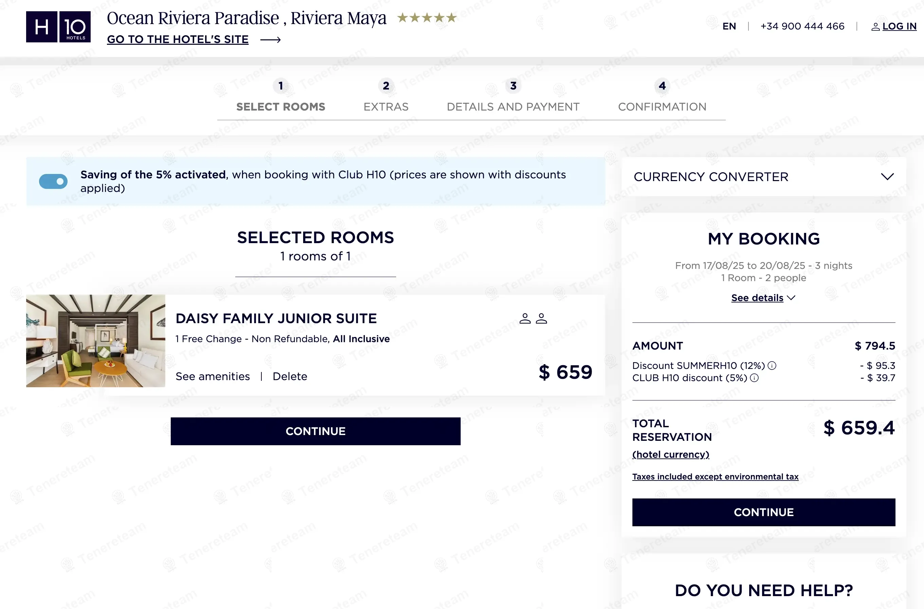Click the guest occupancy icons on Daisy suite
The height and width of the screenshot is (609, 924).
(x=533, y=318)
